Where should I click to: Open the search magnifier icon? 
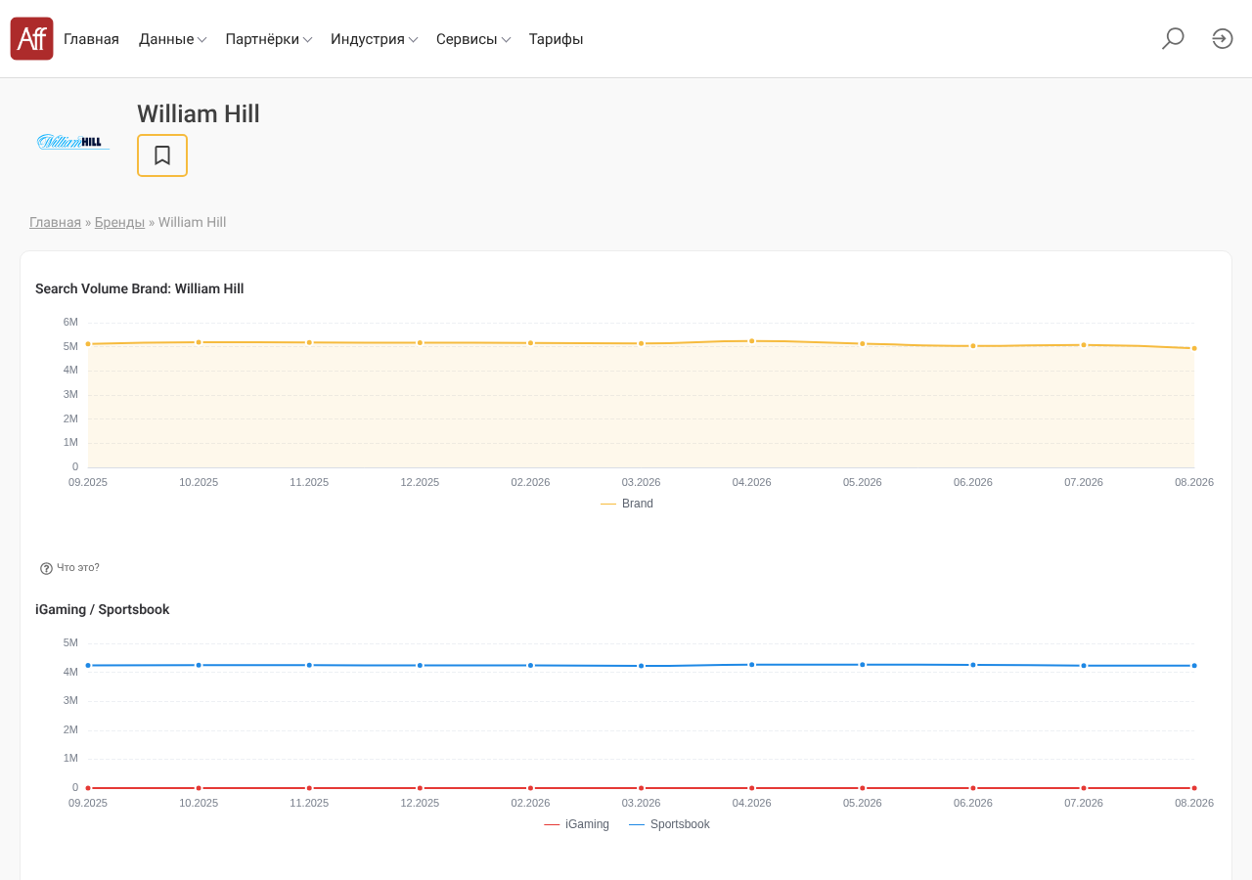(x=1173, y=39)
